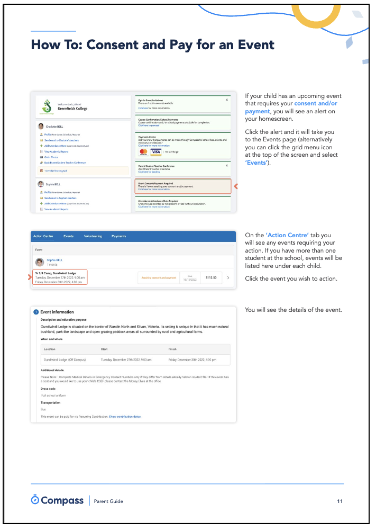Open Sophie's View Academic Reports link
This screenshot has width=376, height=530.
(x=57, y=209)
